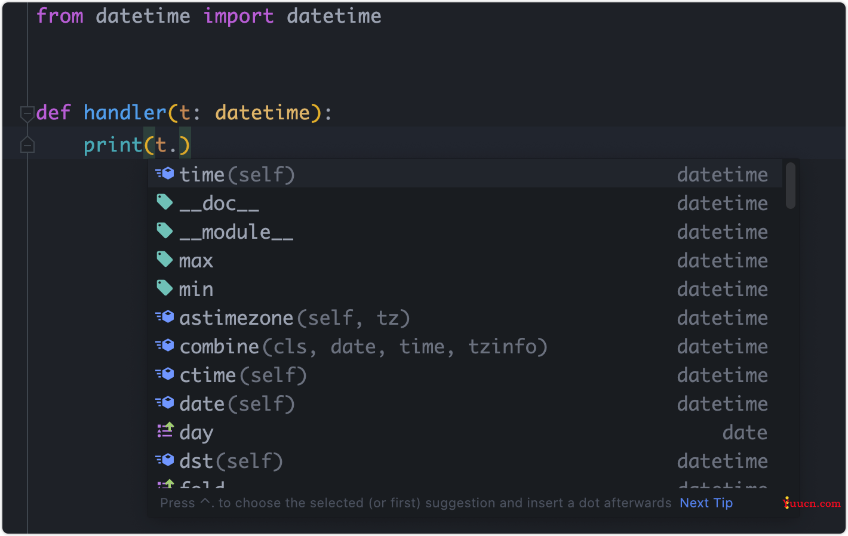848x536 pixels.
Task: Collapse the handler function fold marker
Action: (27, 113)
